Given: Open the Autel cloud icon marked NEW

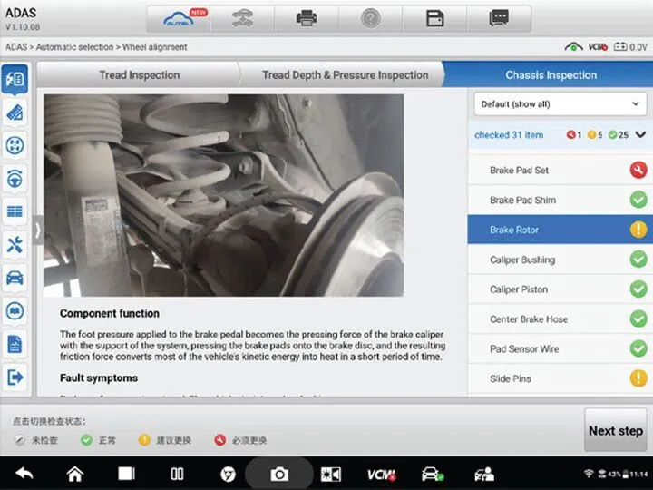Looking at the screenshot, I should point(180,18).
